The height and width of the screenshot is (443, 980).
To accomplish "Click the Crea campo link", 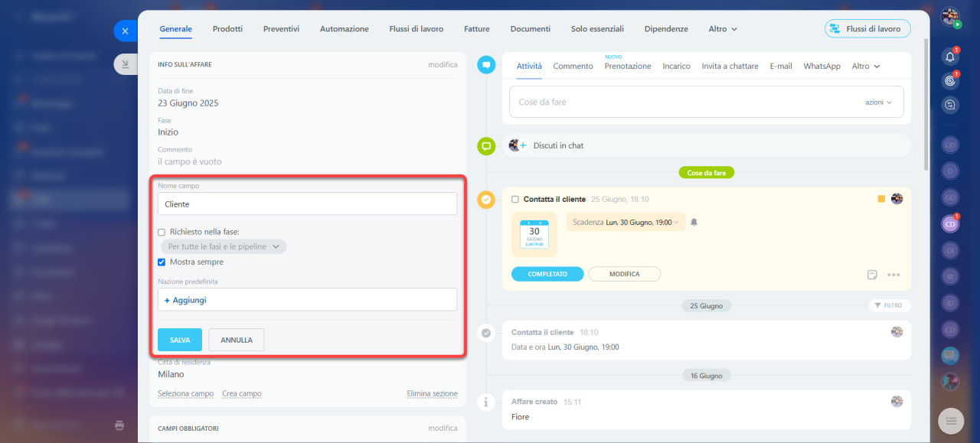I will coord(242,394).
